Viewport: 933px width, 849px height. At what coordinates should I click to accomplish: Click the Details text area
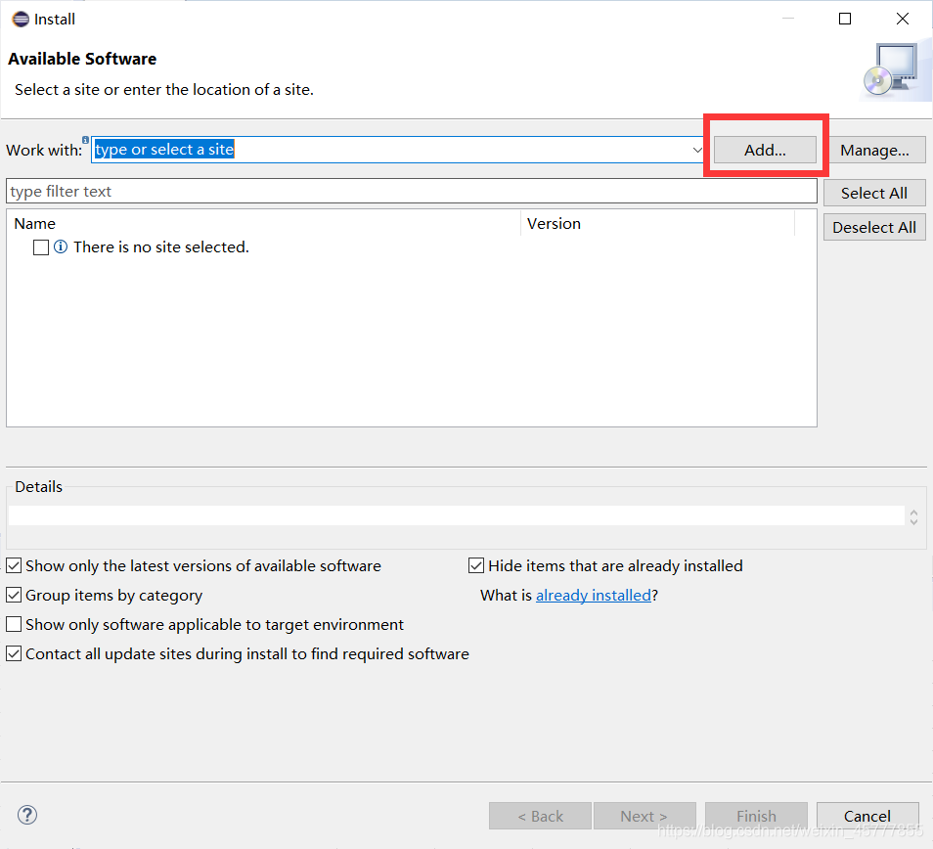(x=457, y=515)
